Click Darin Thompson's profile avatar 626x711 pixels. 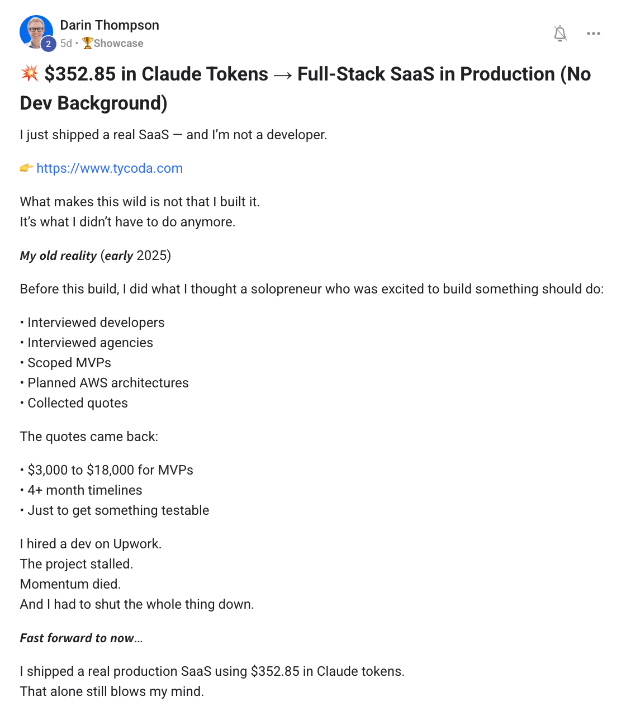(36, 31)
